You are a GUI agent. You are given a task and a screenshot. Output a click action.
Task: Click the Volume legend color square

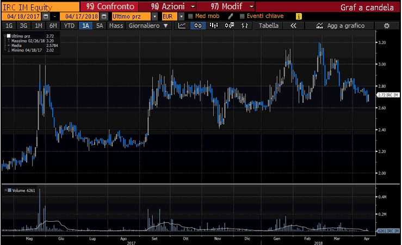[x=9, y=191]
